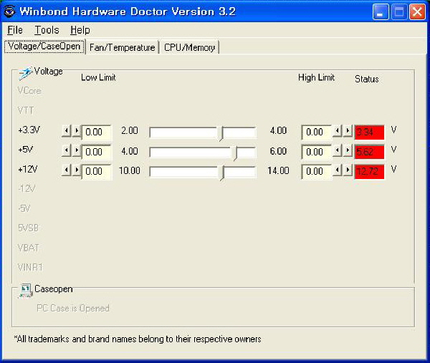Image resolution: width=430 pixels, height=363 pixels.
Task: Open the Help menu
Action: pos(80,30)
